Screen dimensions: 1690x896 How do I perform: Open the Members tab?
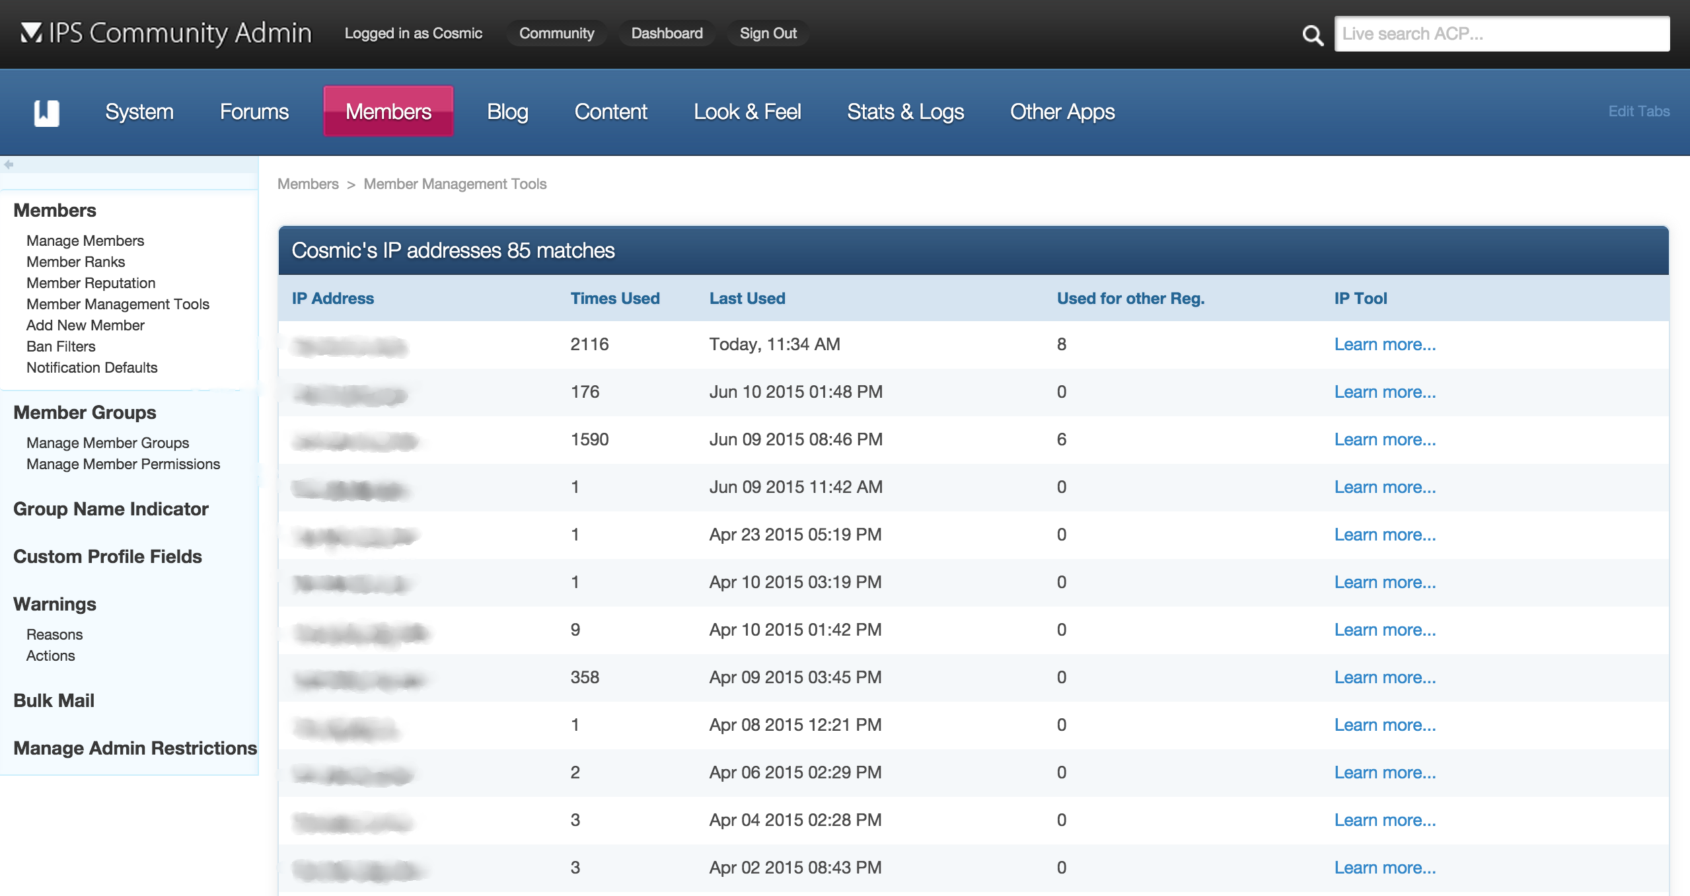coord(388,111)
